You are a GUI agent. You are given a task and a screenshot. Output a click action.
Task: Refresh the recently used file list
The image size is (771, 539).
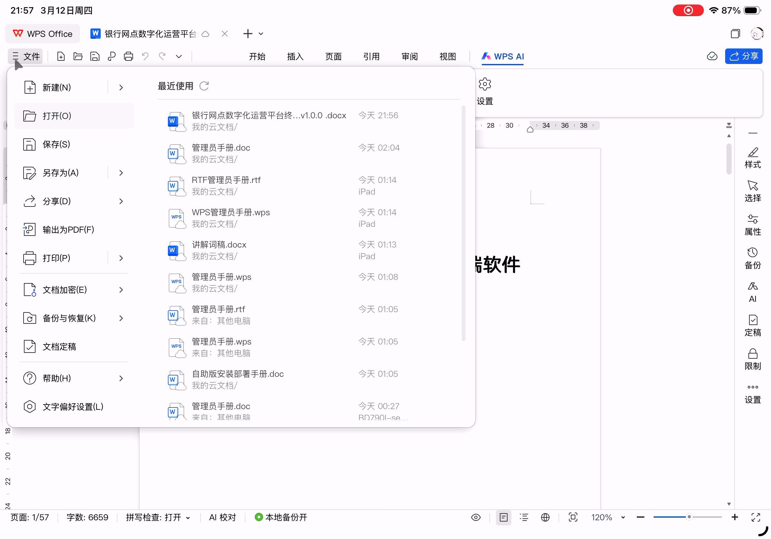(204, 86)
